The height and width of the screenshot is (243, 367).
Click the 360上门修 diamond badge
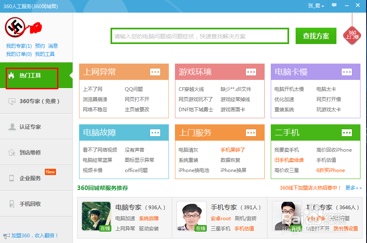(352, 35)
